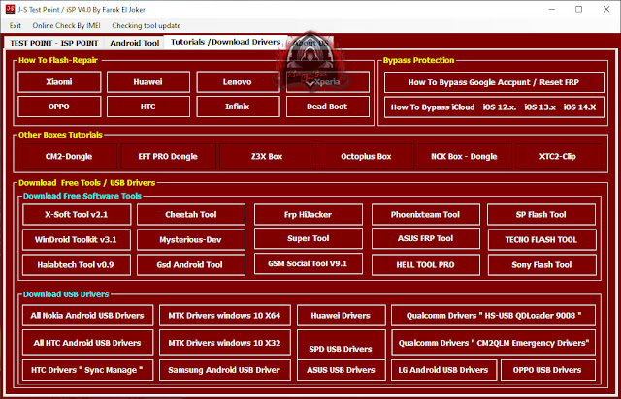The image size is (621, 399).
Task: Click WinDroid Toolkit v3.1 button
Action: click(77, 239)
